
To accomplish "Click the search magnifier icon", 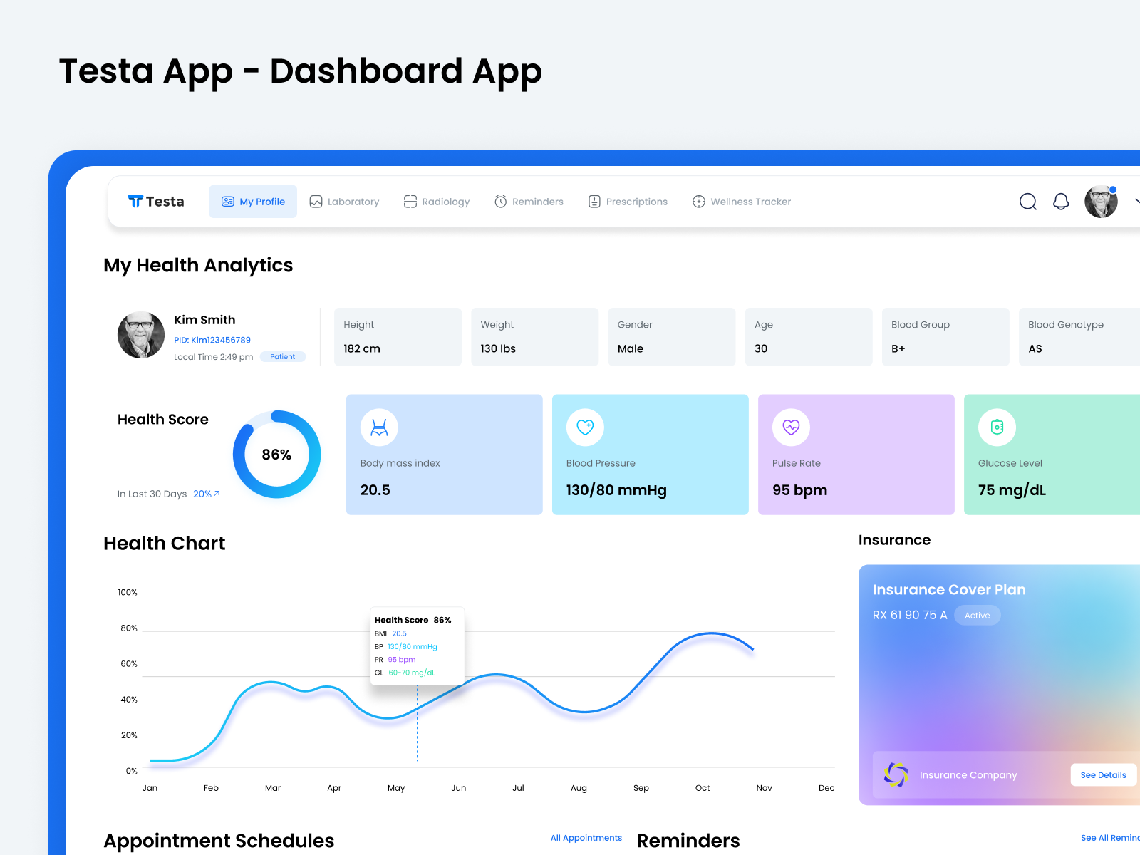I will coord(1027,202).
